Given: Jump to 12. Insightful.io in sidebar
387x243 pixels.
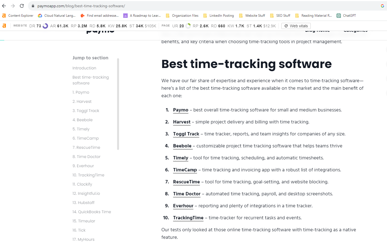Looking at the screenshot, I should tap(86, 193).
